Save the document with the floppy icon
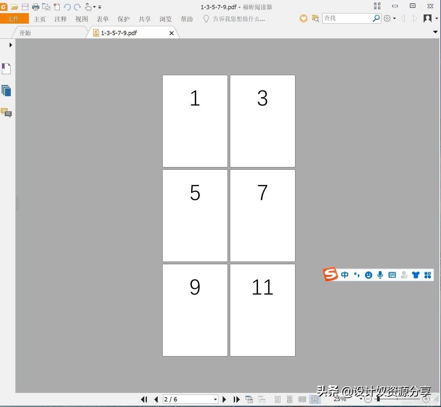This screenshot has height=407, width=441. (25, 7)
